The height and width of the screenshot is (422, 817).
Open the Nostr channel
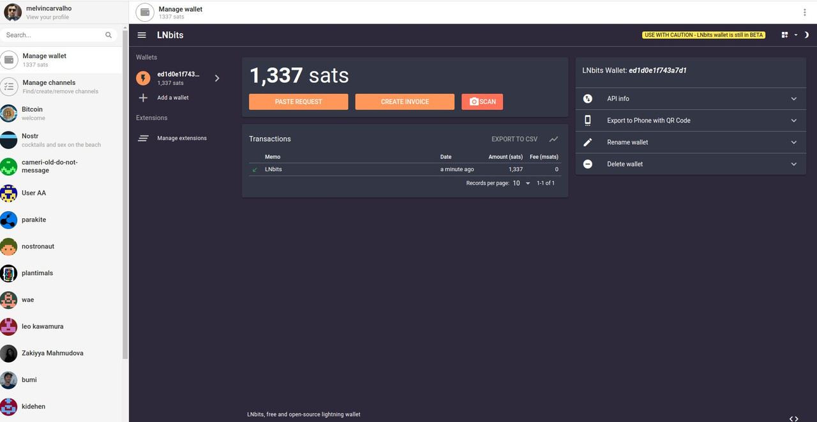tap(61, 140)
